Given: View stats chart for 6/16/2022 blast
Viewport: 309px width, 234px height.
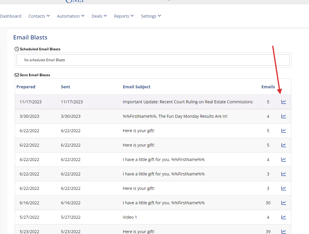Looking at the screenshot, I should (283, 203).
